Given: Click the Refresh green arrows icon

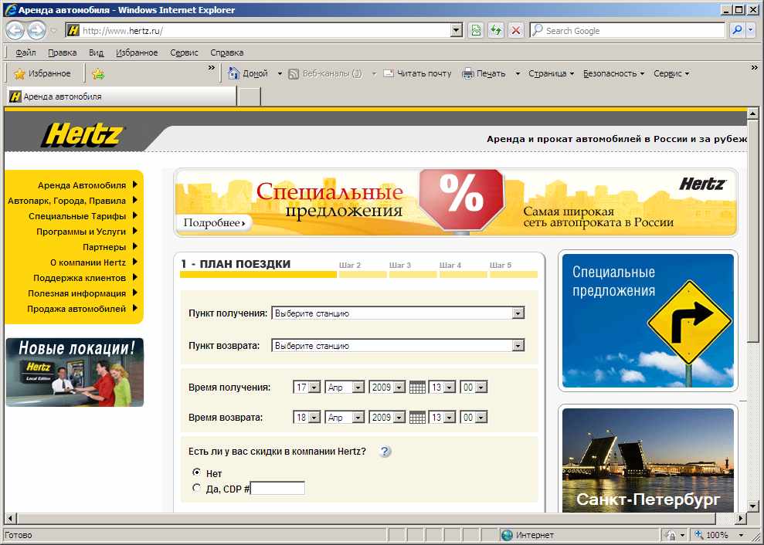Looking at the screenshot, I should 496,31.
